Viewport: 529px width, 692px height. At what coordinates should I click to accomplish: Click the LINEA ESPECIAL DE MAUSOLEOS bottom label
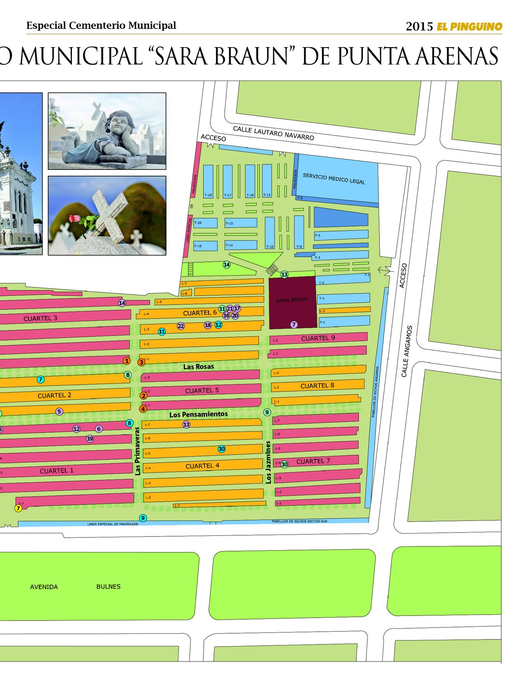(113, 524)
